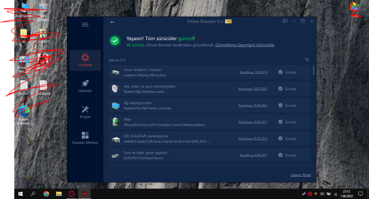This screenshot has height=199, width=369.
Task: Click the status check icon for Piller row
Action: pyautogui.click(x=280, y=122)
